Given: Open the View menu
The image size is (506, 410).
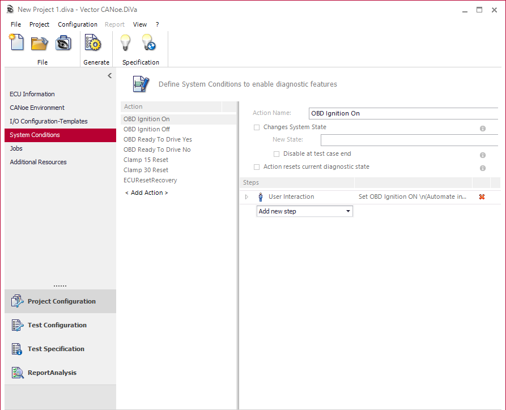Looking at the screenshot, I should point(140,24).
